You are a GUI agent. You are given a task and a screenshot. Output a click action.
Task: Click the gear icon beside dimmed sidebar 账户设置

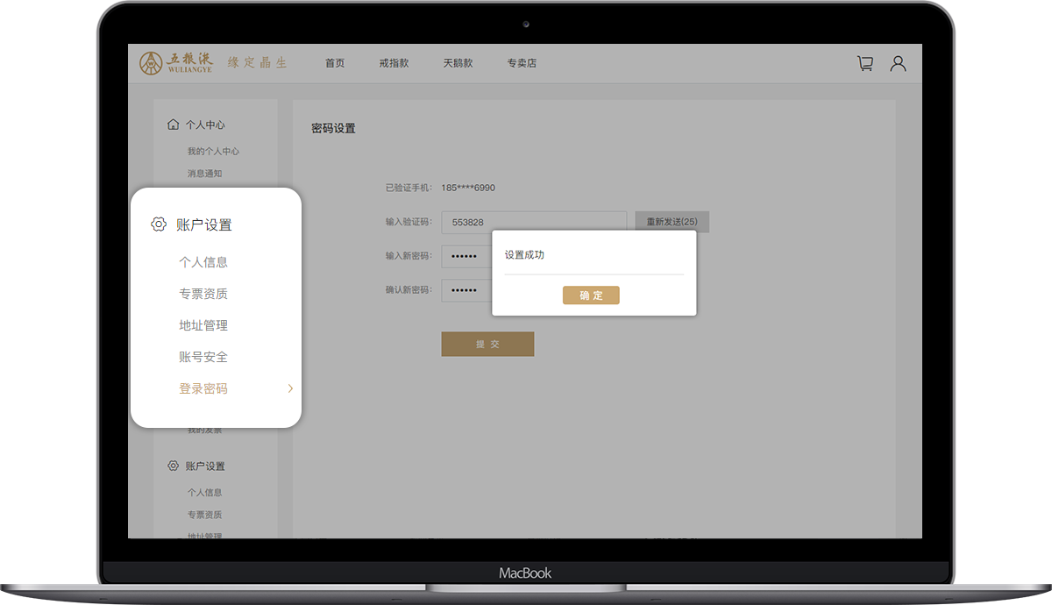pos(174,466)
